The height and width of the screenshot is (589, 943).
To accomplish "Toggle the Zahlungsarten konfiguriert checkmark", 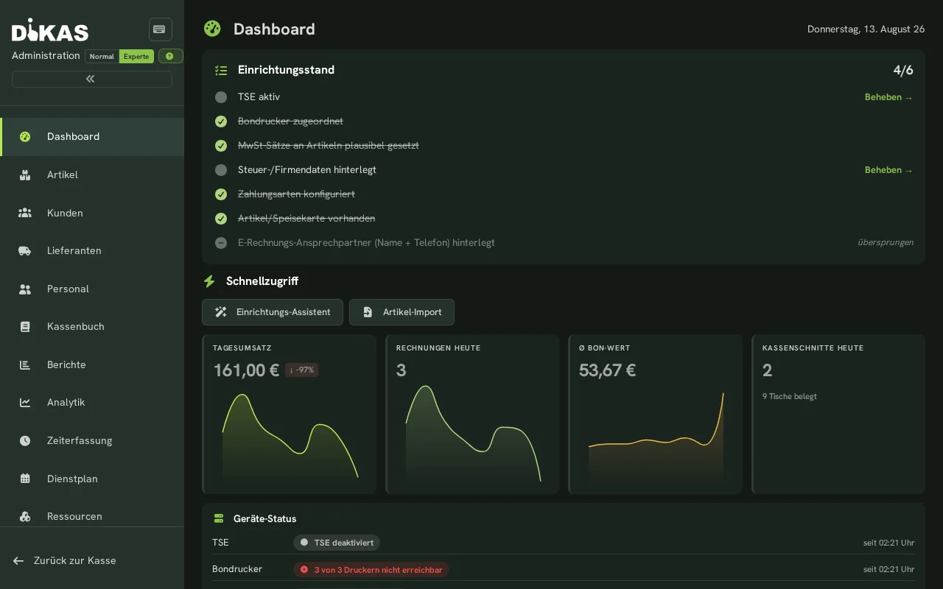I will click(x=221, y=194).
